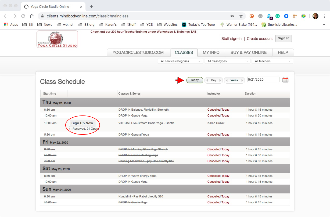This screenshot has width=330, height=217.
Task: Open the Today's Top Tune bookmark
Action: pyautogui.click(x=199, y=25)
